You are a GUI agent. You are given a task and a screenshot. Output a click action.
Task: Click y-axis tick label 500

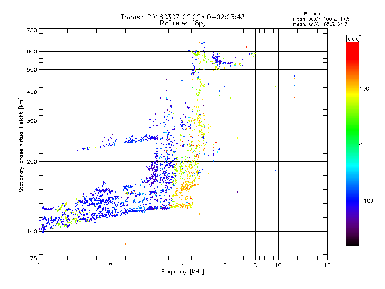(x=32, y=70)
